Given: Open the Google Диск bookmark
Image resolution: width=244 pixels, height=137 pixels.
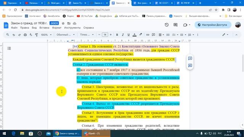Looking at the screenshot, I should pos(104,16).
